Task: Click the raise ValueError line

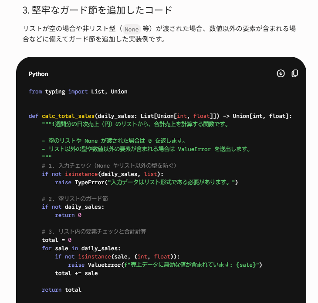Action: pyautogui.click(x=165, y=265)
